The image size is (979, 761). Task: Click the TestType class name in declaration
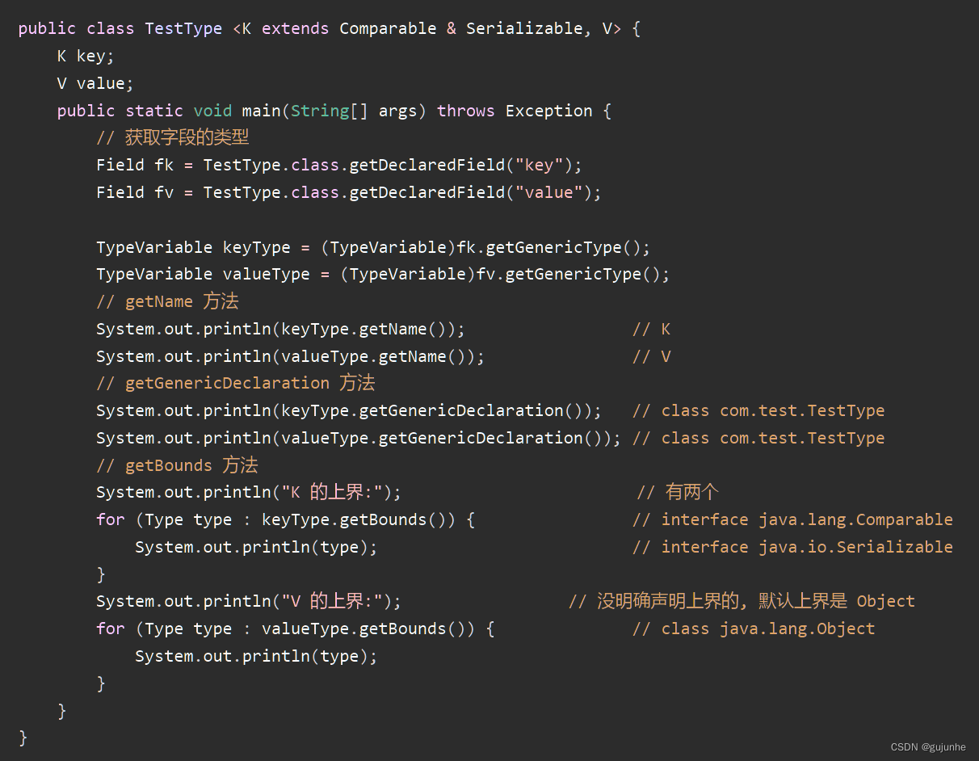pos(183,28)
